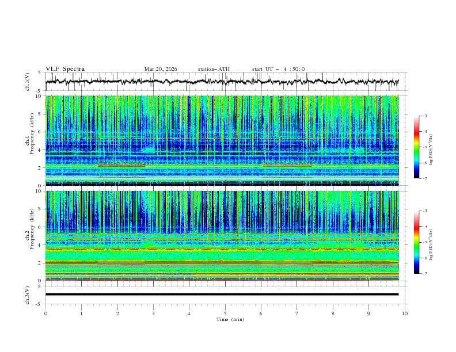Click the '-7' tick of the lower colorbar
Screen dimensions: 456x352
pyautogui.click(x=424, y=273)
